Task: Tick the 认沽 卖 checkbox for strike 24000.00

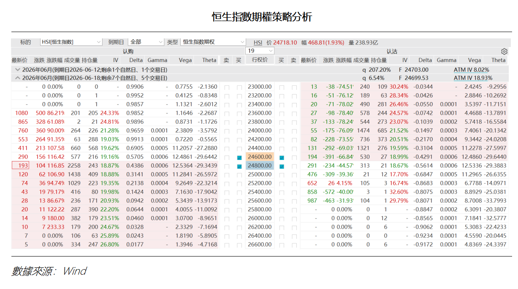Action: pyautogui.click(x=294, y=131)
